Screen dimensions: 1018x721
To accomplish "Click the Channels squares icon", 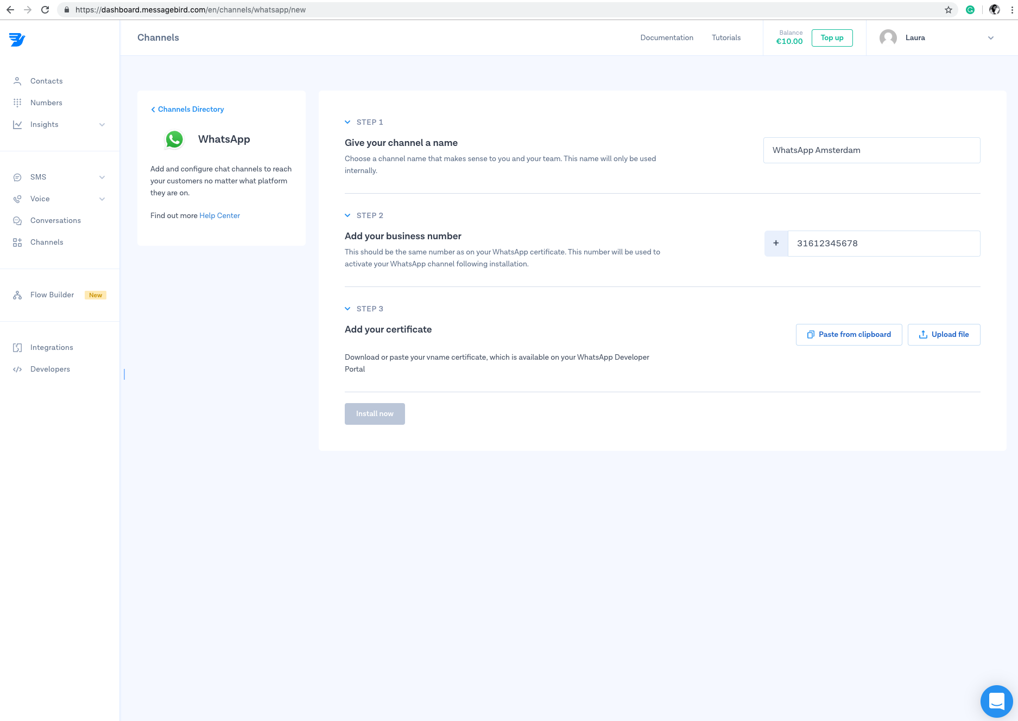I will coord(17,242).
